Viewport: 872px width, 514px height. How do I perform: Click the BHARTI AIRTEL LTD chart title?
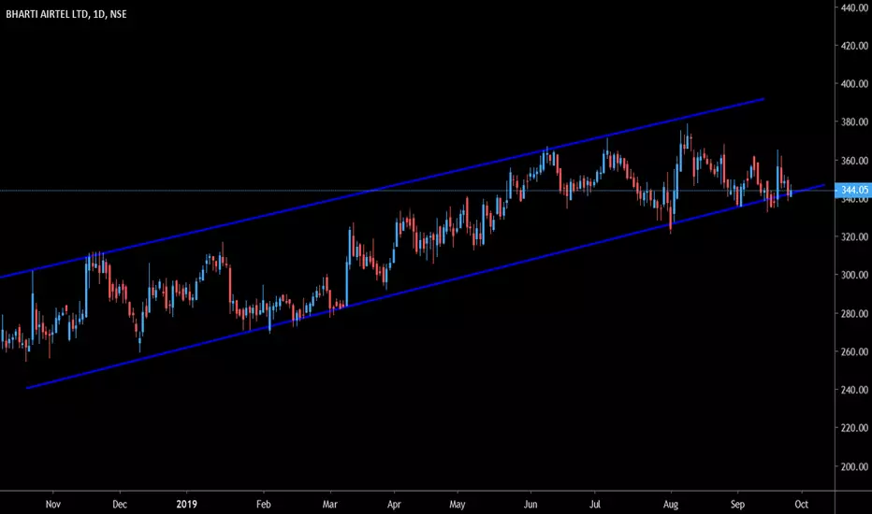pyautogui.click(x=66, y=14)
